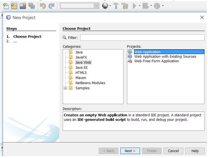The image size is (208, 158).
Task: Click into the Filter text field
Action: pos(142,38)
